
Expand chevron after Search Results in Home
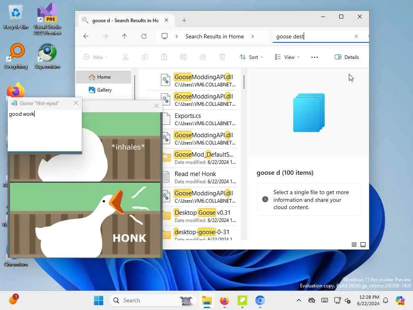[x=252, y=36]
